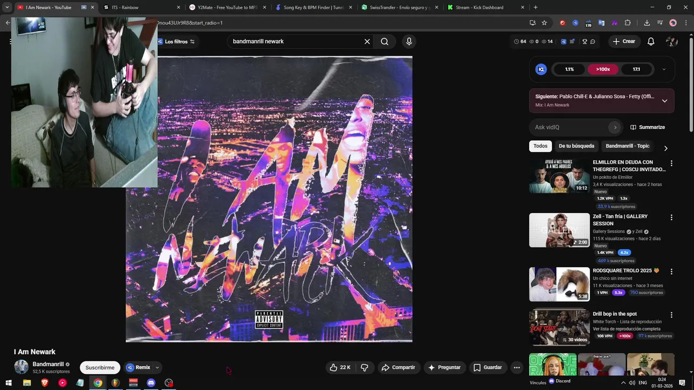
Task: Open Zell - Tan fría GALLERY SESSION thumbnail
Action: (559, 230)
